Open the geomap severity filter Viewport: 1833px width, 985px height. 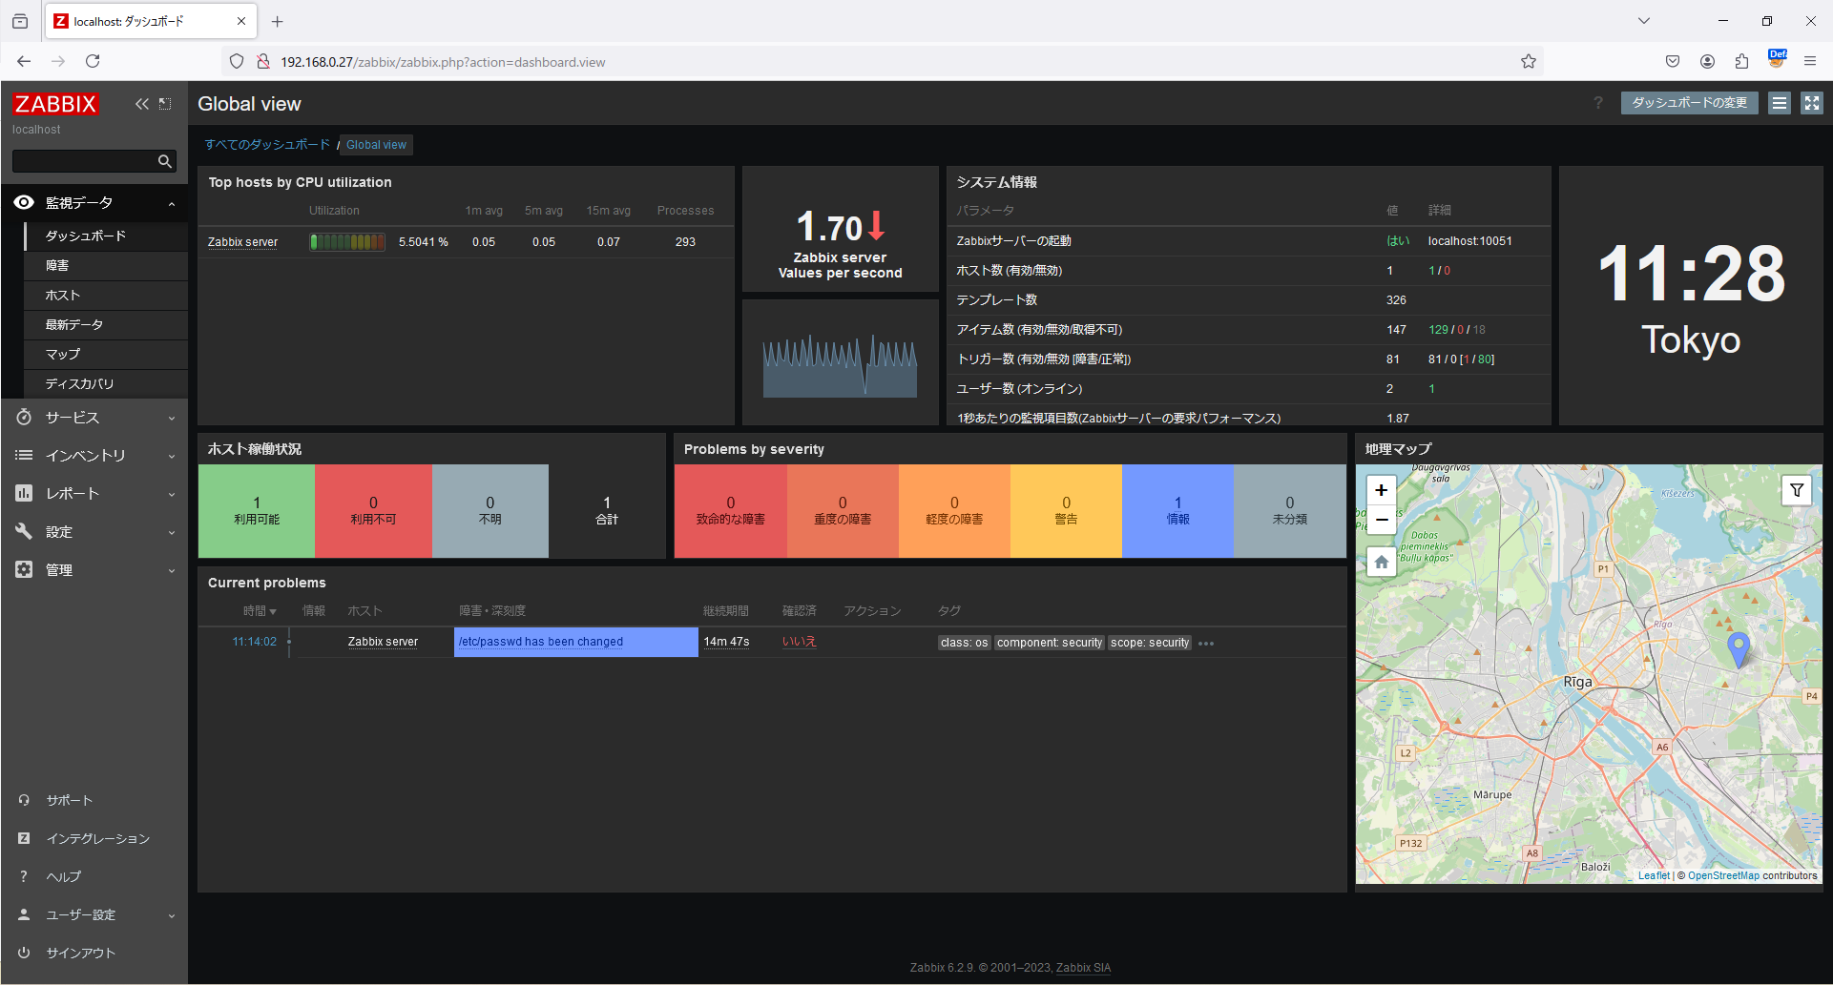click(1797, 490)
